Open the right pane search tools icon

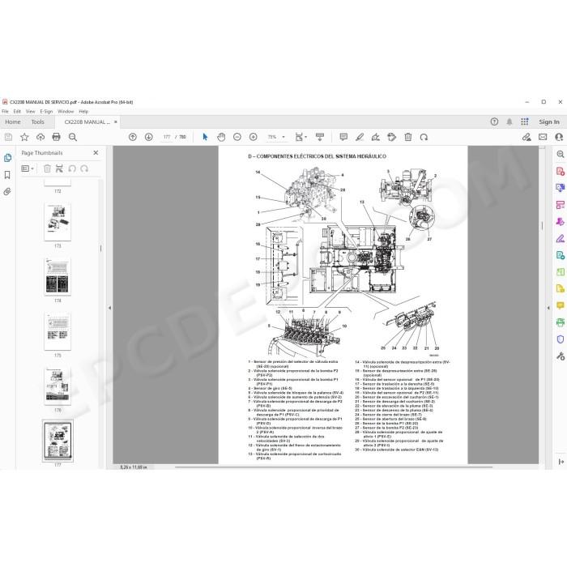(x=561, y=154)
